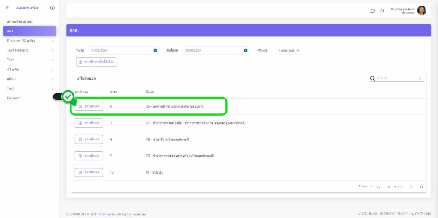Click the circular collapse icon in sidebar header
The image size is (438, 218).
tap(53, 8)
